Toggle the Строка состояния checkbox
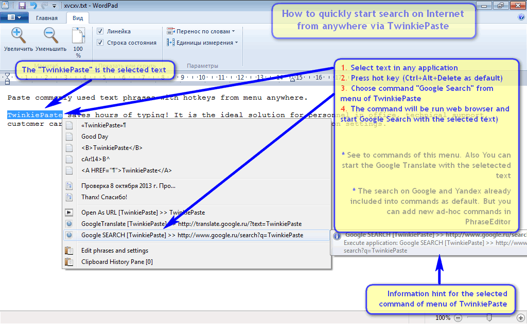 click(x=100, y=43)
